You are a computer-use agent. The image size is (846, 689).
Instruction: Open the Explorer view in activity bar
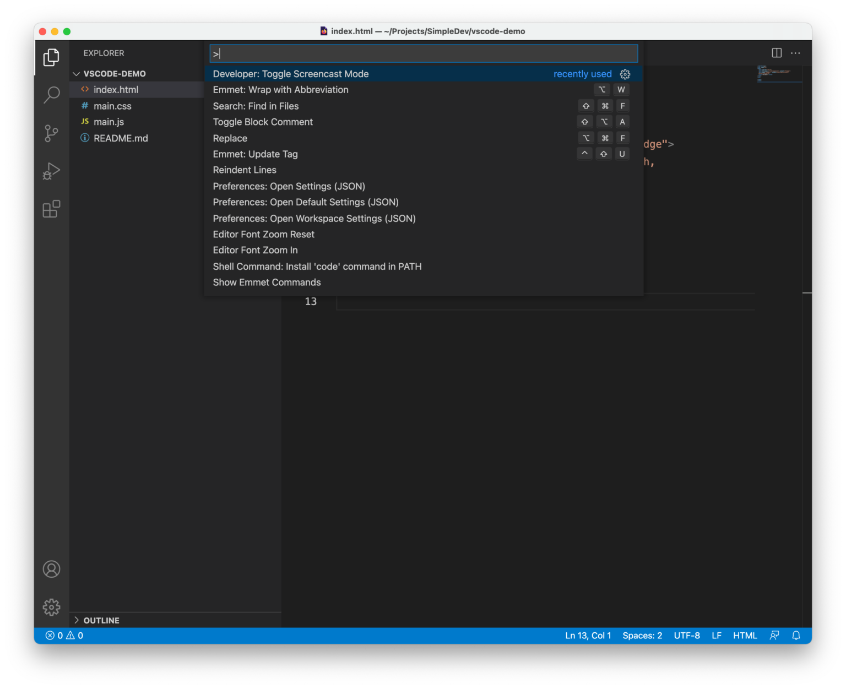pos(51,57)
